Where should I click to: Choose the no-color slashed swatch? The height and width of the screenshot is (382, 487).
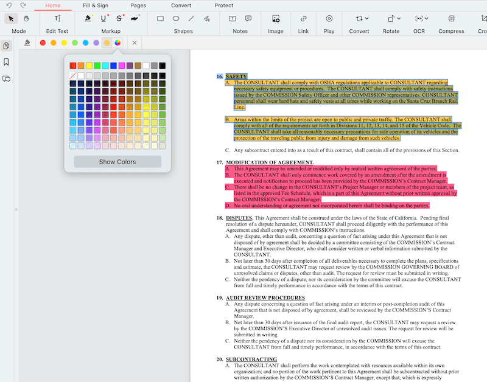coord(72,75)
